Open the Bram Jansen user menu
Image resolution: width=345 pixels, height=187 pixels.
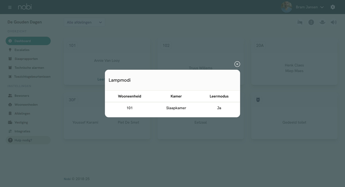(x=309, y=7)
